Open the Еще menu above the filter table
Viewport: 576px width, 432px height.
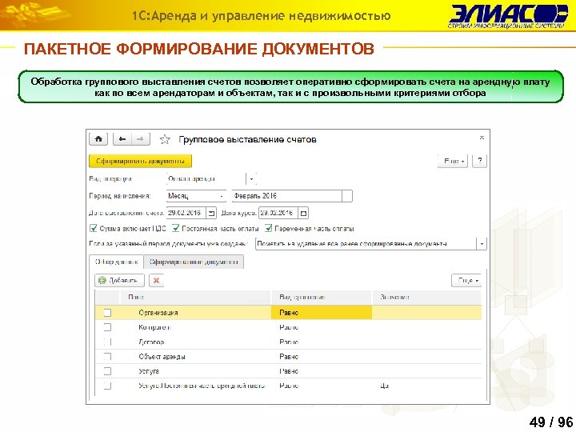[x=466, y=281]
